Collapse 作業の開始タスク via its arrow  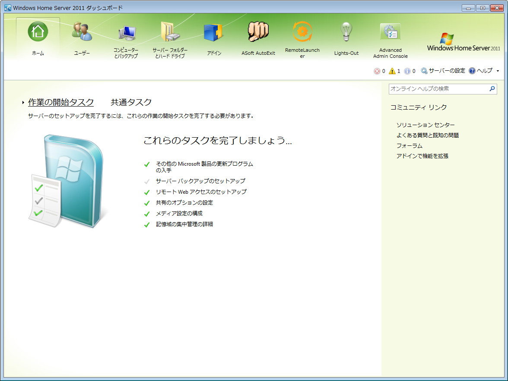pos(22,103)
